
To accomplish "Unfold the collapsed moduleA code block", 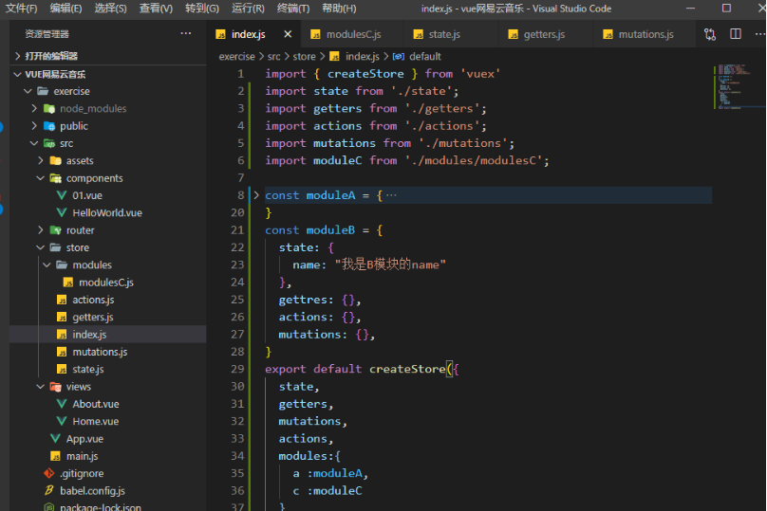I will click(255, 195).
